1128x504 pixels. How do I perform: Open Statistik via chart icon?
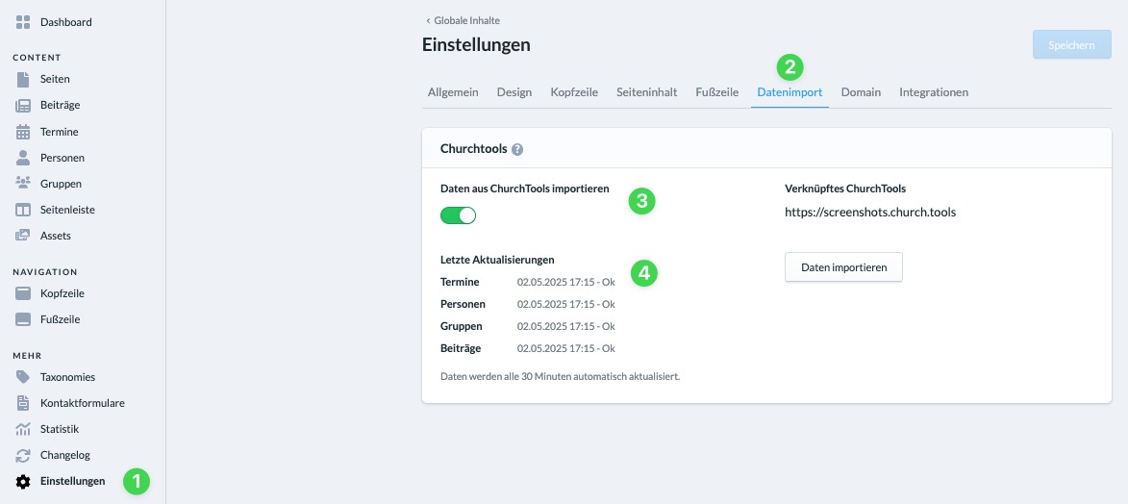pos(23,429)
